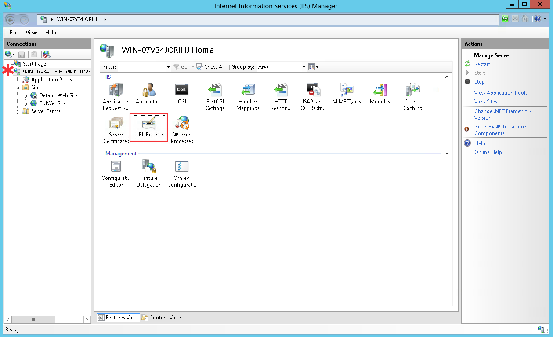Open Configuration Editor feature
Screen dimensions: 553x337
coord(116,173)
